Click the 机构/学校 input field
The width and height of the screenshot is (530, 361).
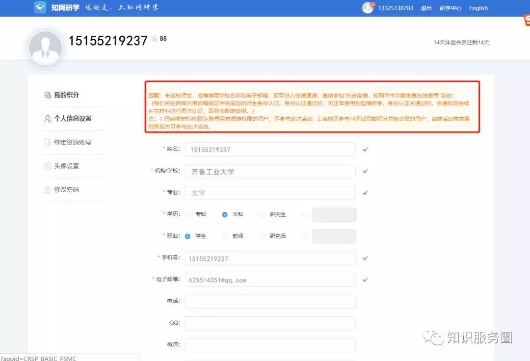269,171
